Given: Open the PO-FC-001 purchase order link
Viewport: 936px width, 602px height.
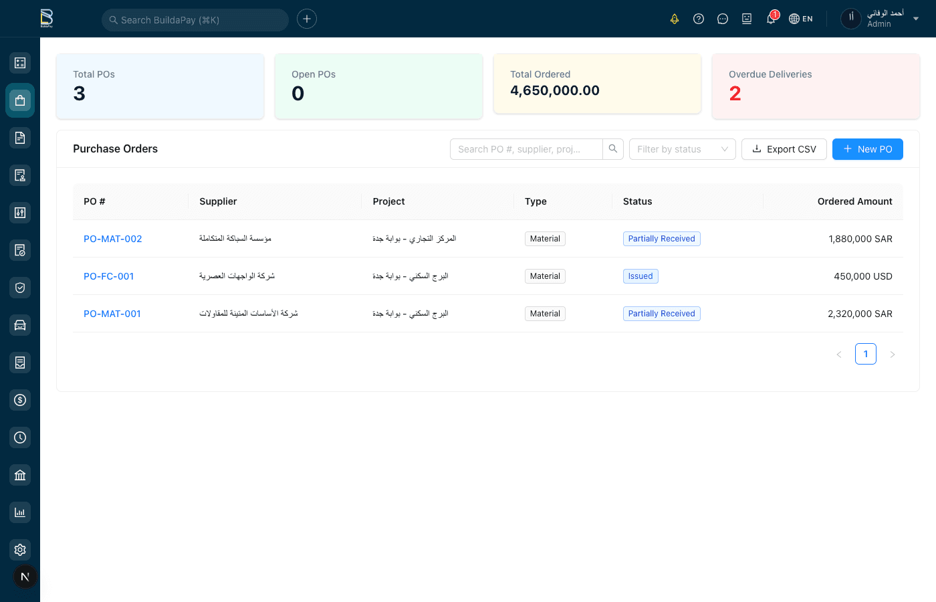Looking at the screenshot, I should (x=108, y=276).
